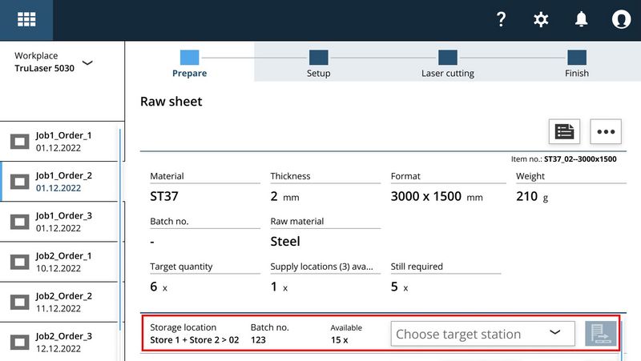This screenshot has width=641, height=361.
Task: Go to the Finish step
Action: (x=576, y=62)
